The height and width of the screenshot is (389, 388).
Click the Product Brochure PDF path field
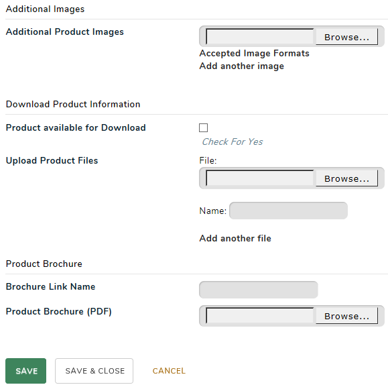pos(260,316)
